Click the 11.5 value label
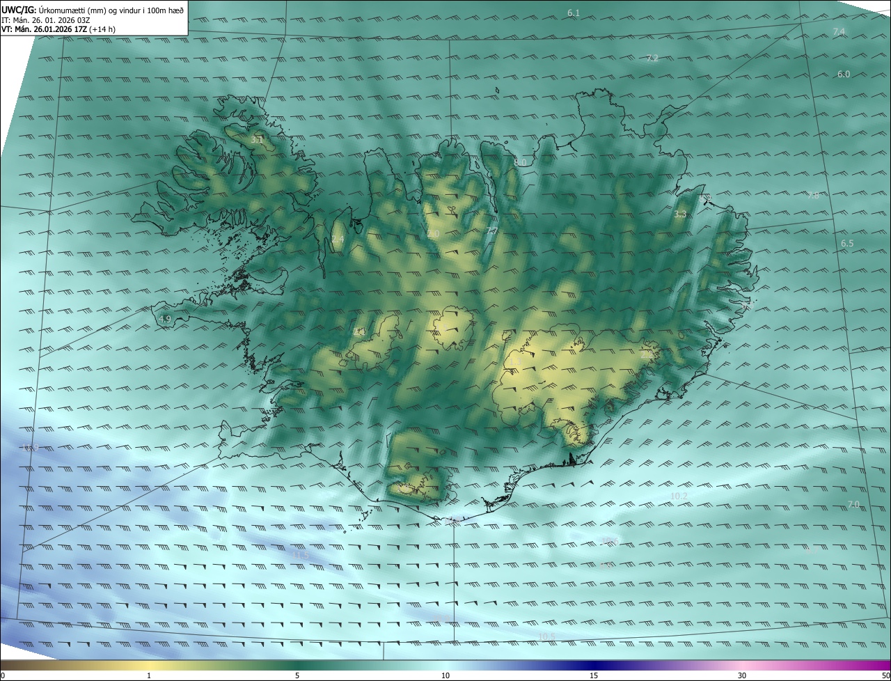Image resolution: width=891 pixels, height=681 pixels. [301, 555]
